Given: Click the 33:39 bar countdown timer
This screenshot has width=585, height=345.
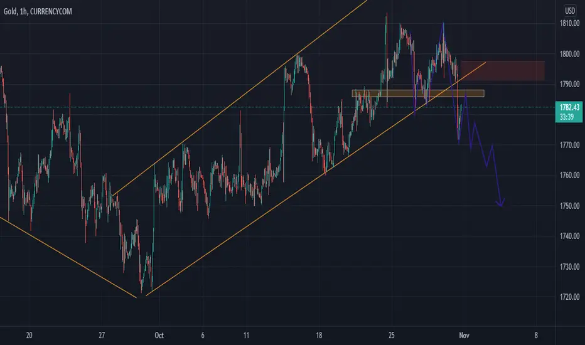Looking at the screenshot, I should (x=567, y=117).
